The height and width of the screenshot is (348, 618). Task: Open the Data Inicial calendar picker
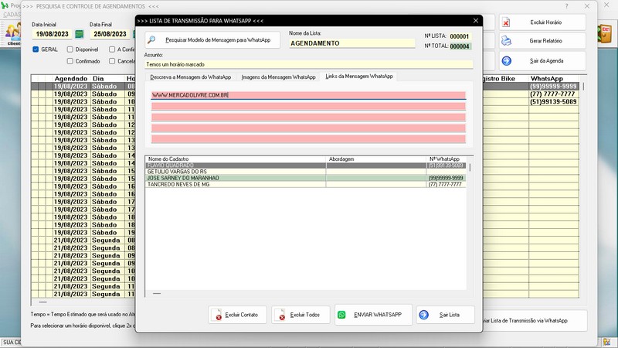tap(79, 35)
